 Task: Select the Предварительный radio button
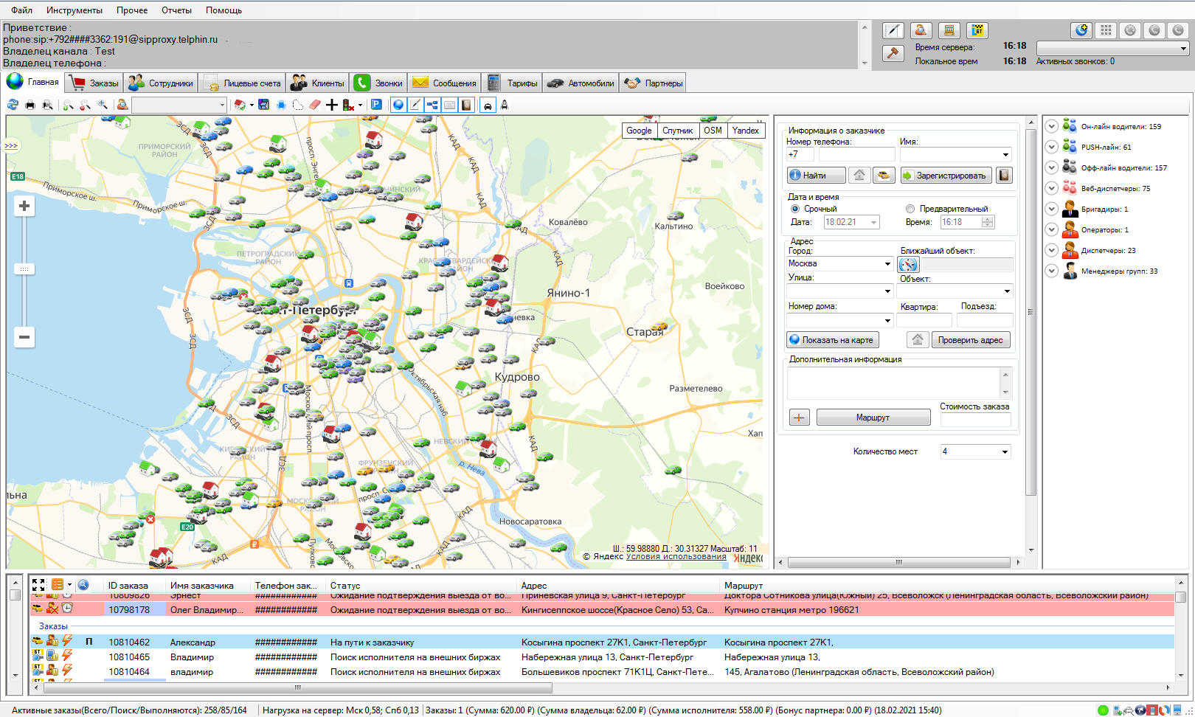pos(910,209)
